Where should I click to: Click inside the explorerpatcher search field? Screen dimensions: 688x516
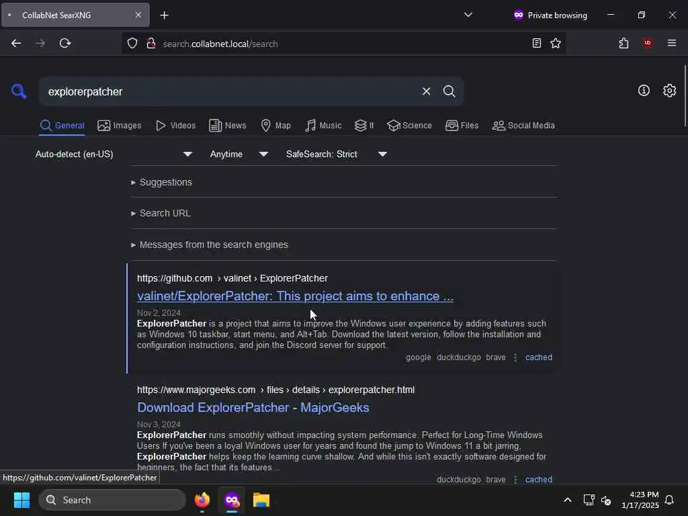[228, 91]
